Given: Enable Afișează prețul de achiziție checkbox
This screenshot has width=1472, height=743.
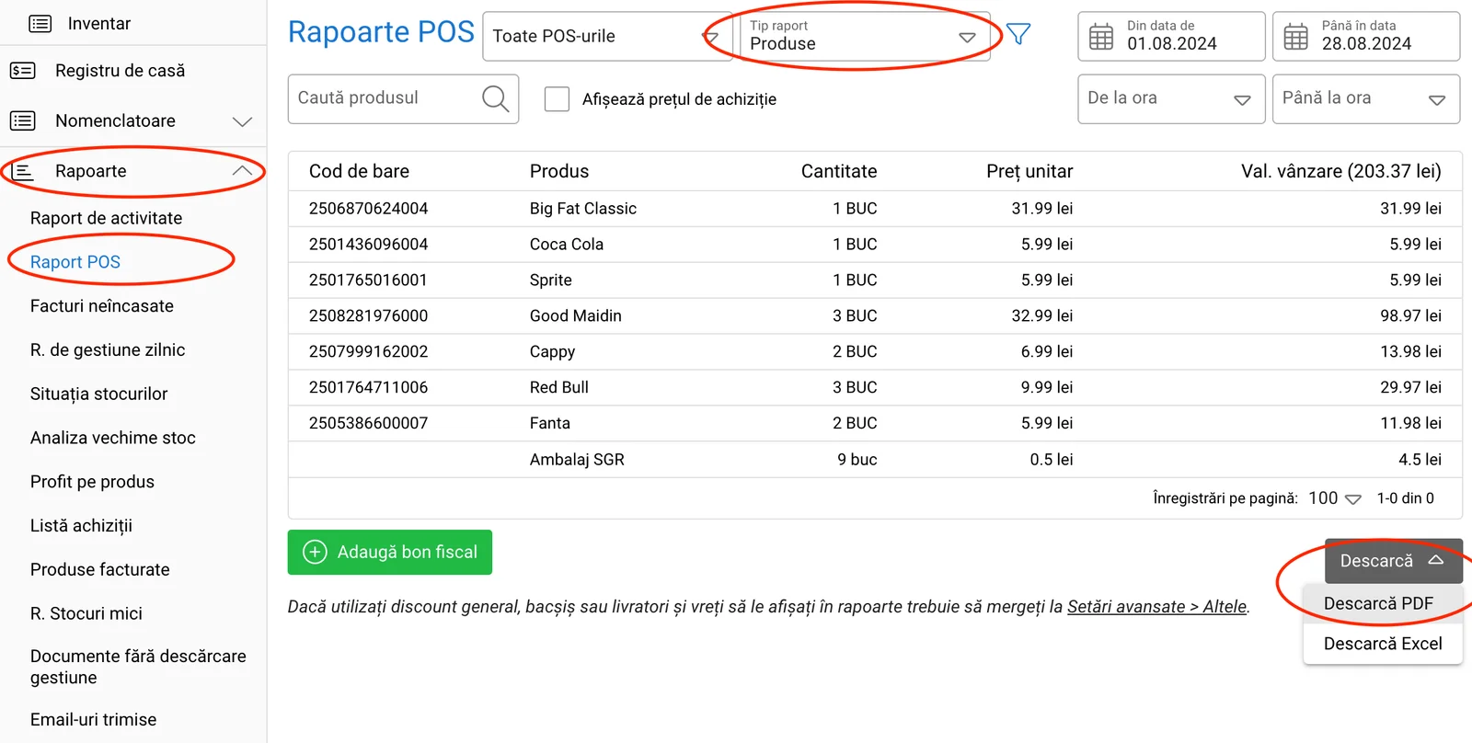Looking at the screenshot, I should pyautogui.click(x=557, y=99).
